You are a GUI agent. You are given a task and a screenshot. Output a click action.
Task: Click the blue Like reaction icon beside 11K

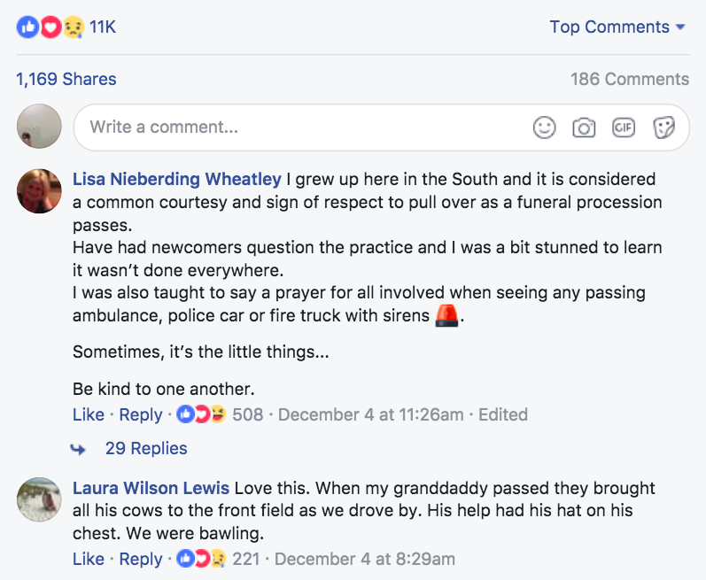(28, 27)
